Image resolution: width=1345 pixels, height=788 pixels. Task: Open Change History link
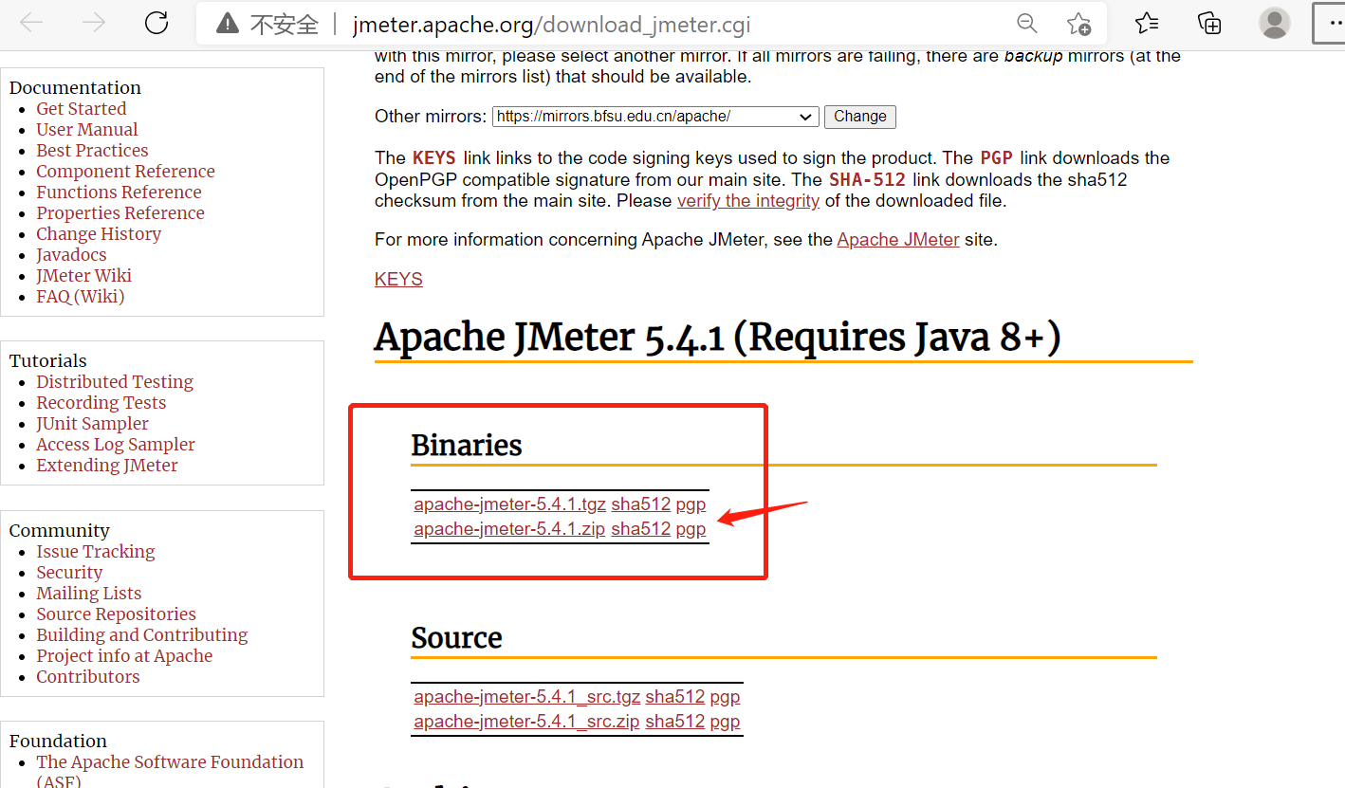pos(99,234)
